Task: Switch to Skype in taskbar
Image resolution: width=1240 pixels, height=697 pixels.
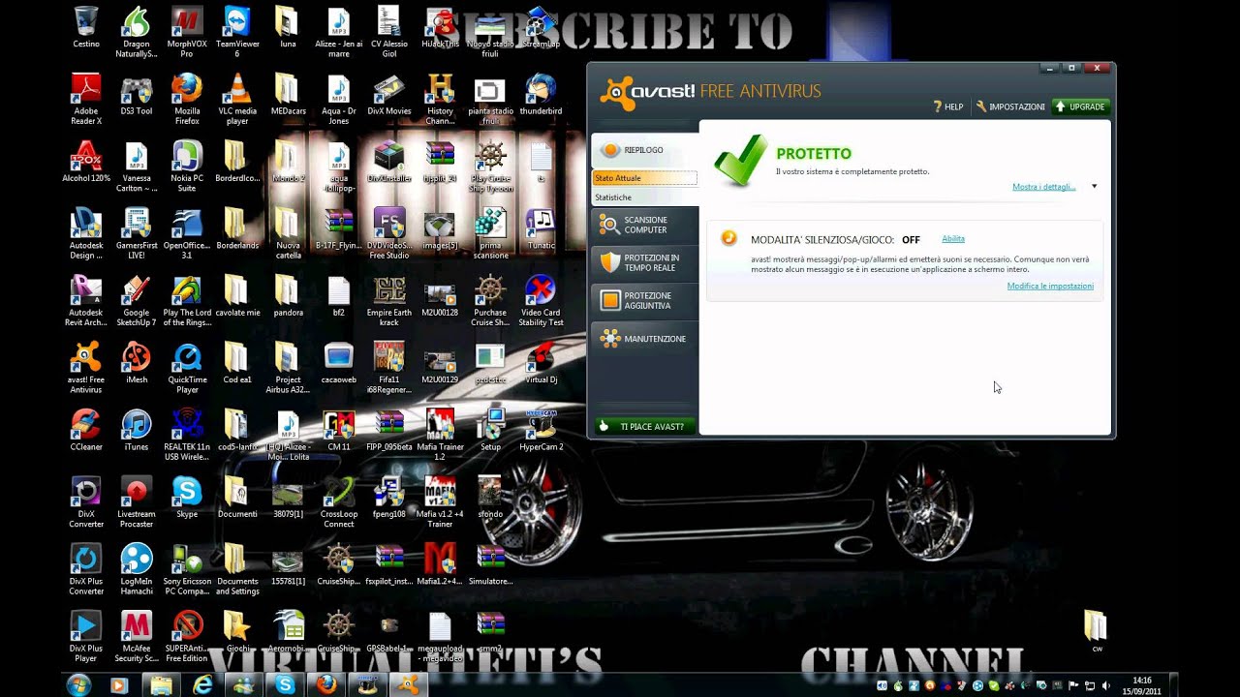Action: pos(285,685)
